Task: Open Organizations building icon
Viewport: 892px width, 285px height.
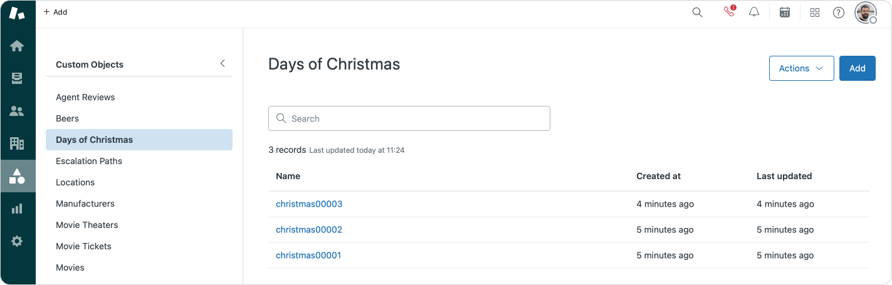Action: click(17, 143)
